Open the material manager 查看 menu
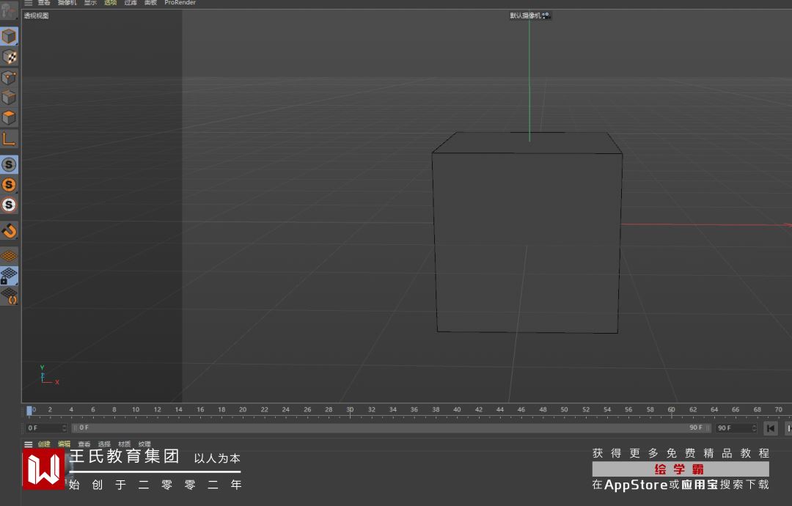The height and width of the screenshot is (506, 792). [84, 444]
